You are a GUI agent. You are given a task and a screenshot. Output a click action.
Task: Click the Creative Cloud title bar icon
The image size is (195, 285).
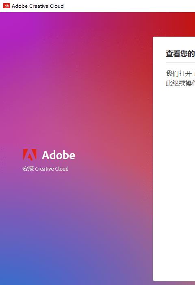[6, 6]
